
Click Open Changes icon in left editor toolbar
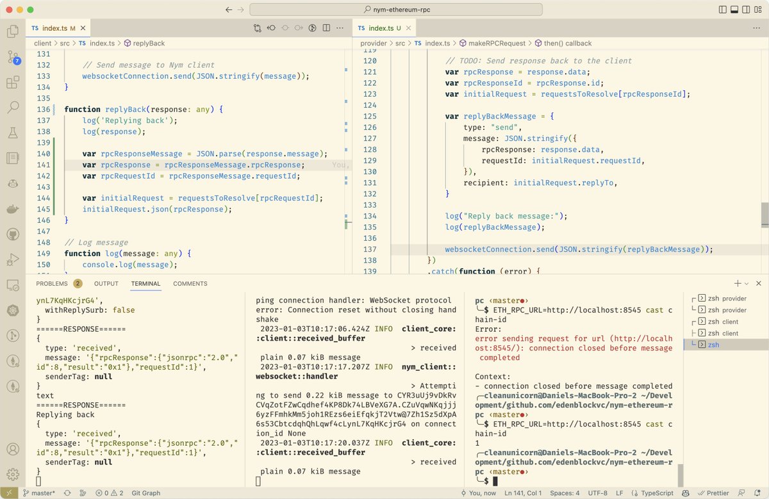[x=257, y=28]
